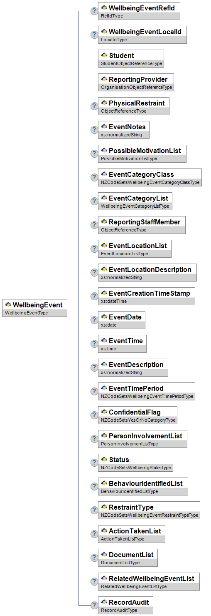Click the question mark icon beside DocumentList

[x=94, y=558]
